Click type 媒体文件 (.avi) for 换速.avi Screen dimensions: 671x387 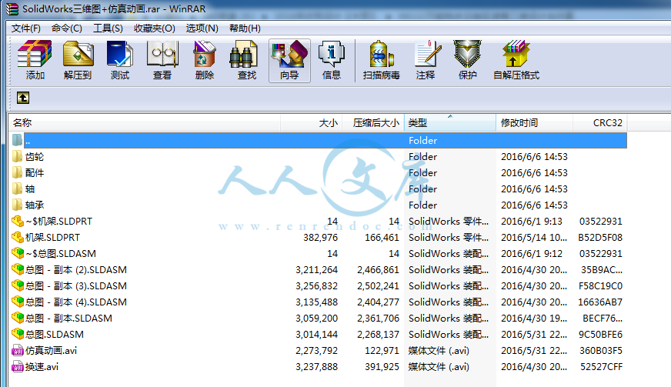click(x=439, y=367)
